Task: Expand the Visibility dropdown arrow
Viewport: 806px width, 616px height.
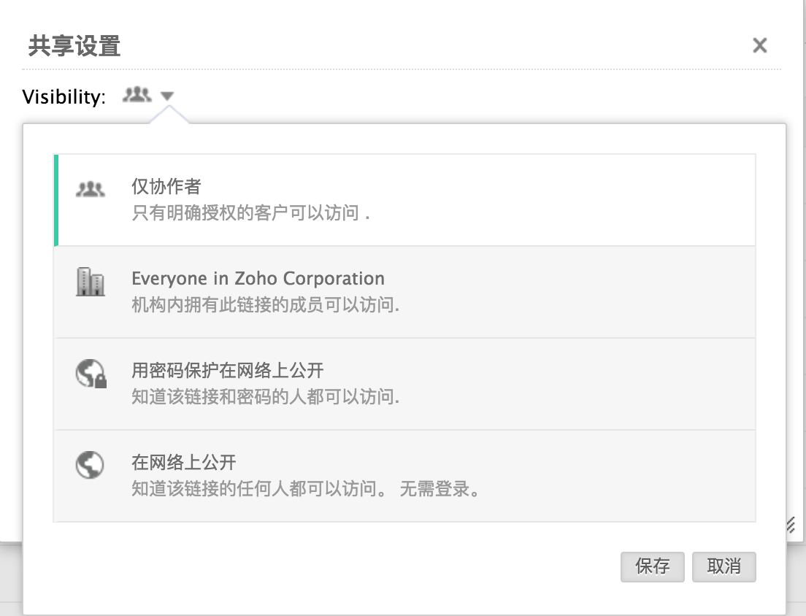Action: pyautogui.click(x=167, y=96)
